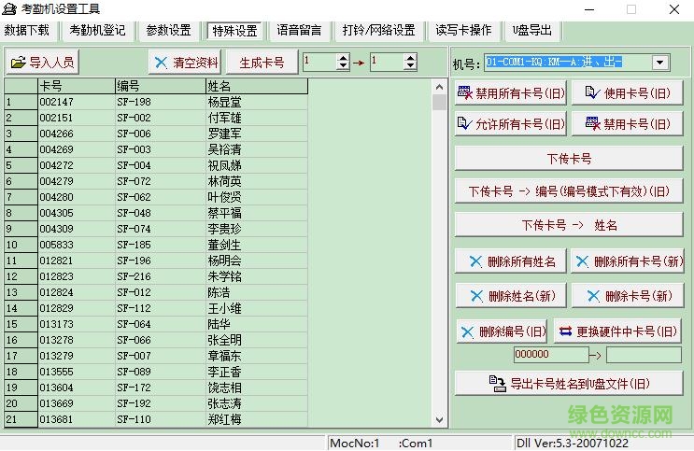Viewport: 694px width, 451px height.
Task: Click the old card number field 000000
Action: coord(551,354)
